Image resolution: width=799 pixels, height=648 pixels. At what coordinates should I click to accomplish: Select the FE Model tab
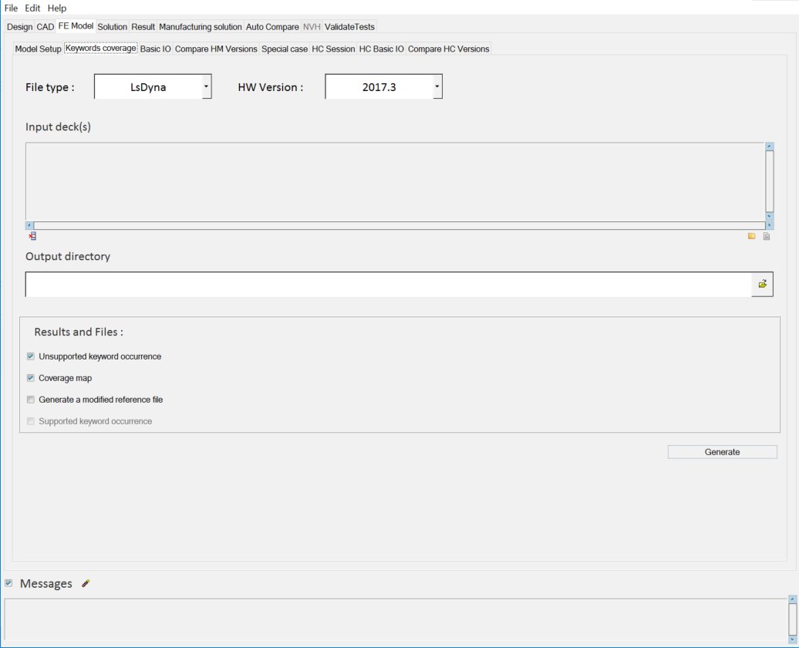tap(76, 26)
